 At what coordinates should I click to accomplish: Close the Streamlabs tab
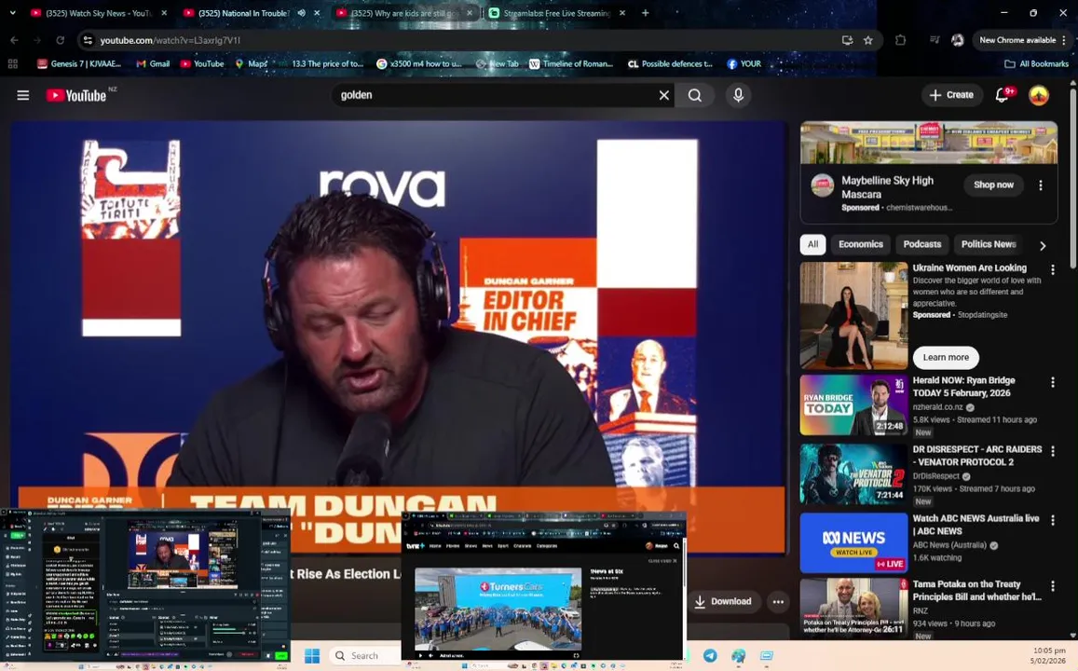[622, 13]
